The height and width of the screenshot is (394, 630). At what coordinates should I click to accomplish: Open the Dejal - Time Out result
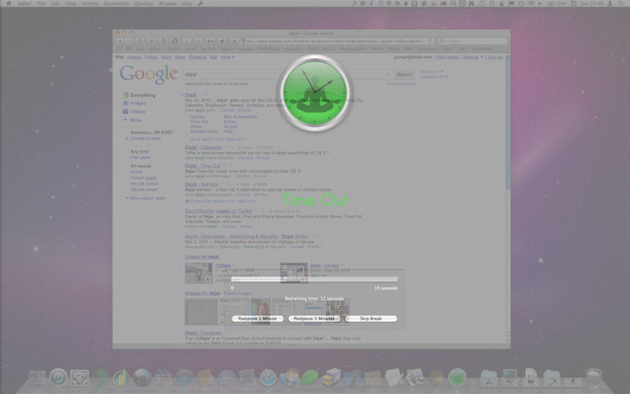[x=203, y=165]
